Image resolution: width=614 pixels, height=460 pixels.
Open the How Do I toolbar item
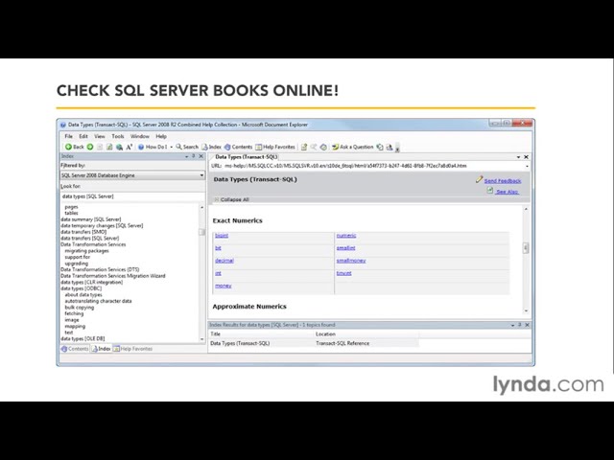pyautogui.click(x=153, y=147)
